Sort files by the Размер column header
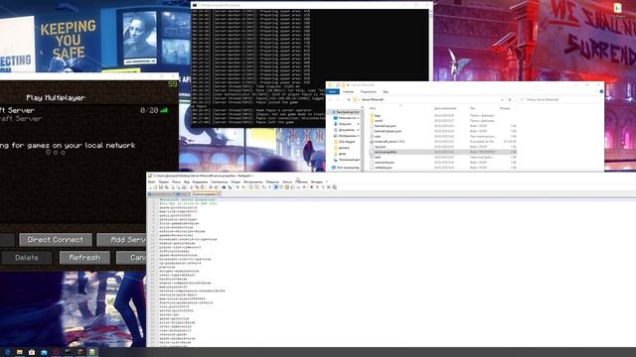636x357 pixels. coord(505,108)
